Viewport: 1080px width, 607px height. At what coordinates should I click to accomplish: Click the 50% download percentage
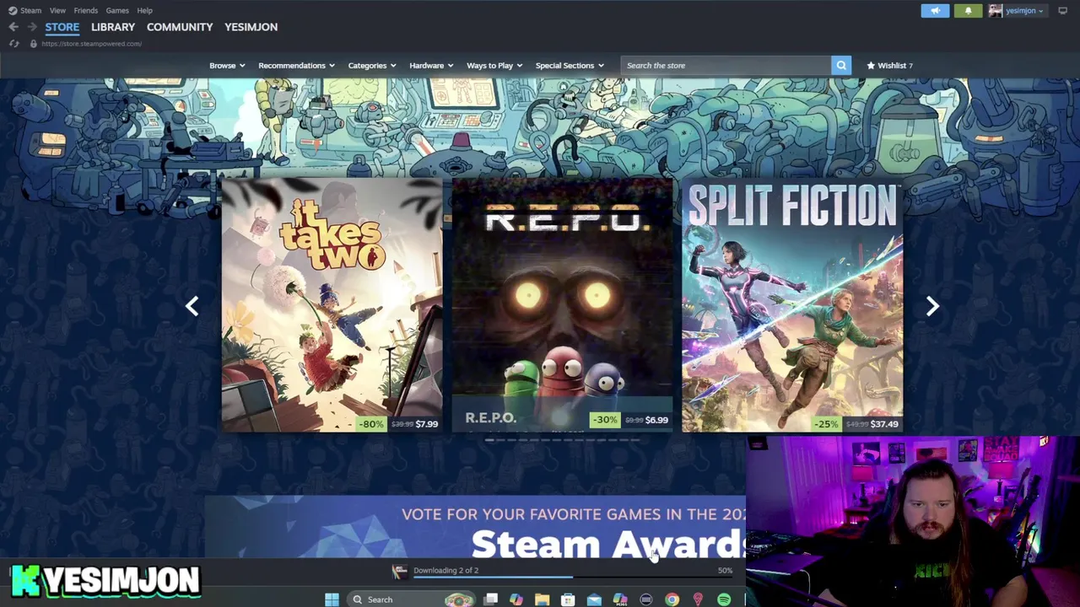pyautogui.click(x=725, y=571)
